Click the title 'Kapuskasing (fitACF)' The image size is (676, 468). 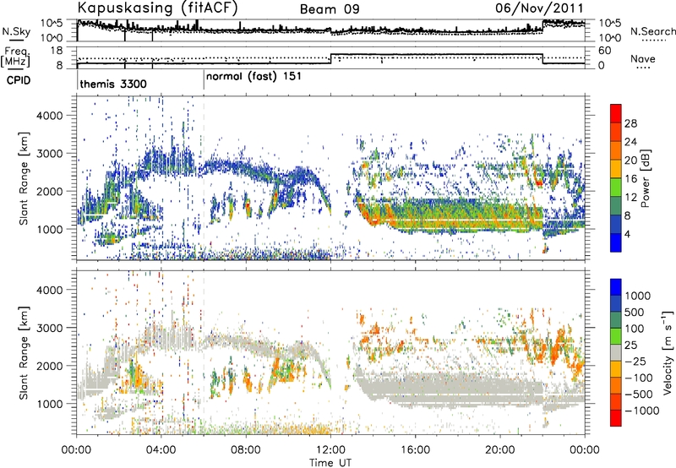coord(157,8)
